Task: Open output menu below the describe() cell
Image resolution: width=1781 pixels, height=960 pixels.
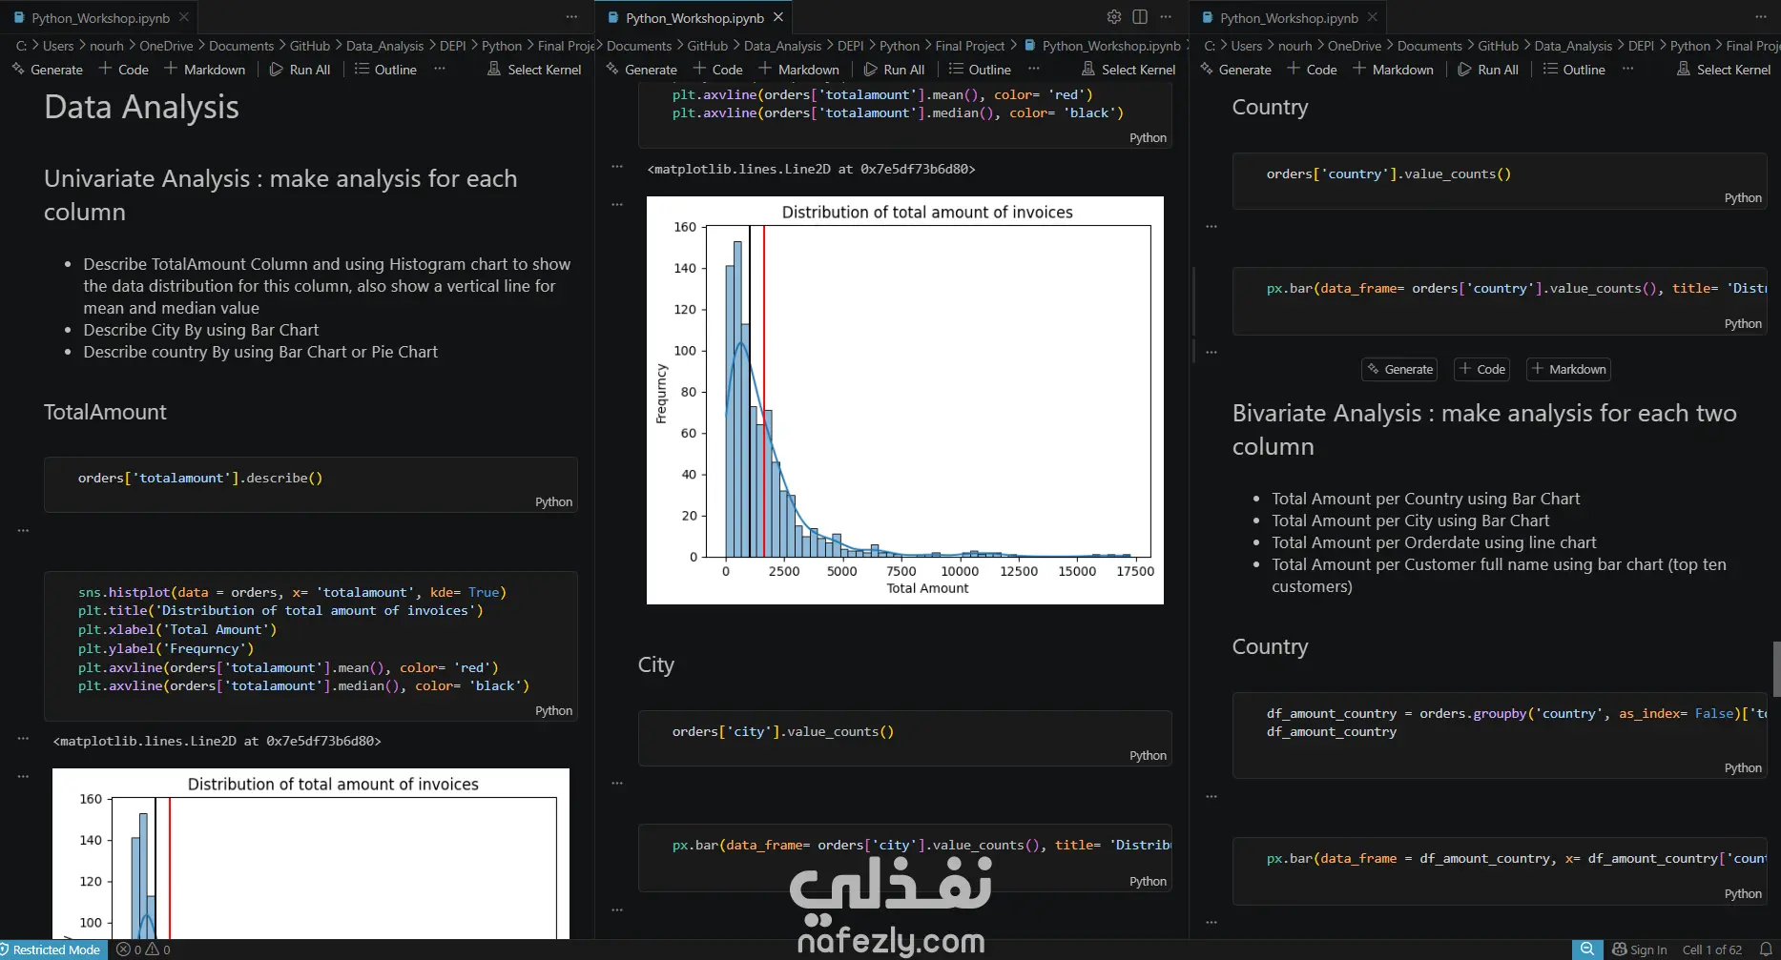Action: [x=23, y=530]
